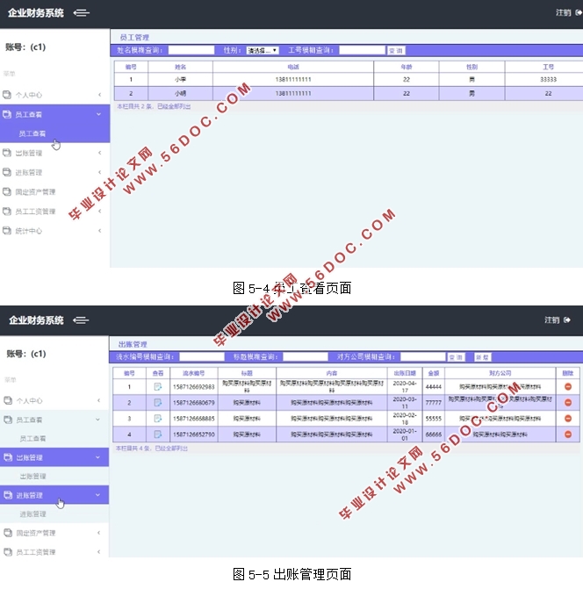Click the 新增 button
The height and width of the screenshot is (589, 583).
coord(482,357)
